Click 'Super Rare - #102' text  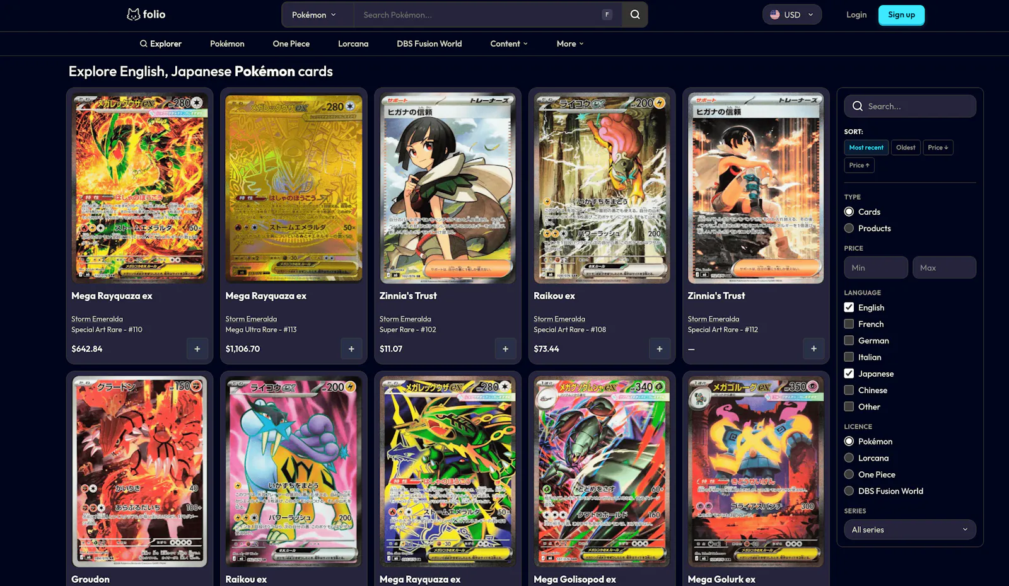407,330
